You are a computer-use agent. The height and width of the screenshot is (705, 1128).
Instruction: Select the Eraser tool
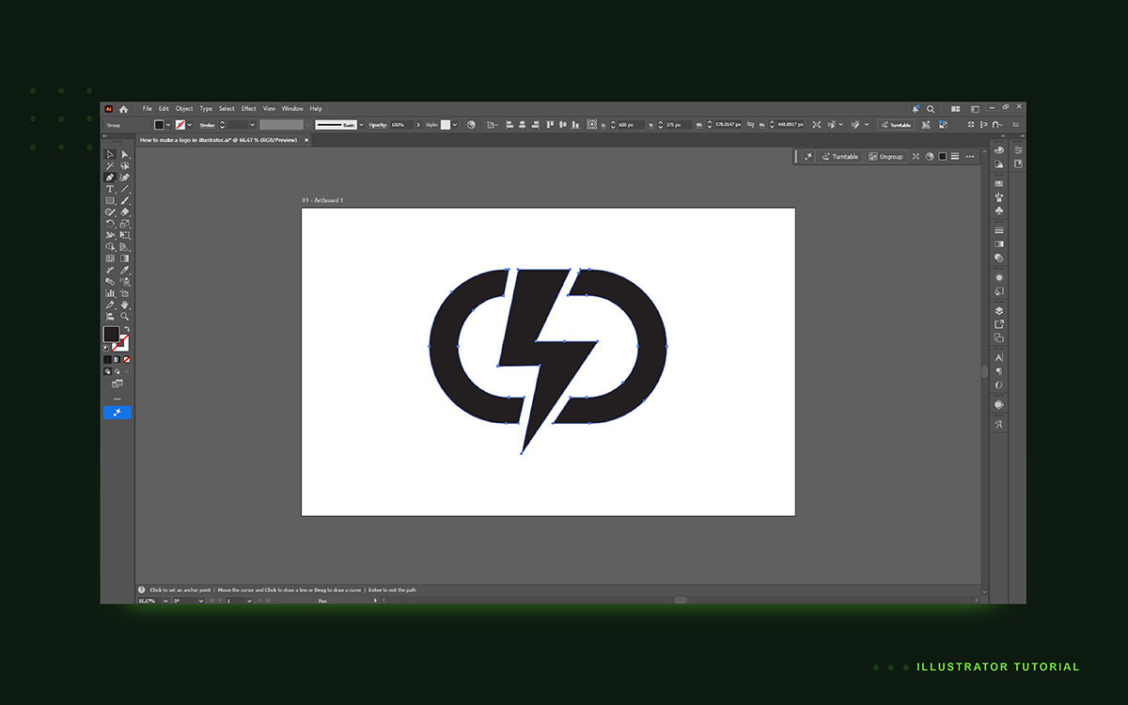click(125, 212)
